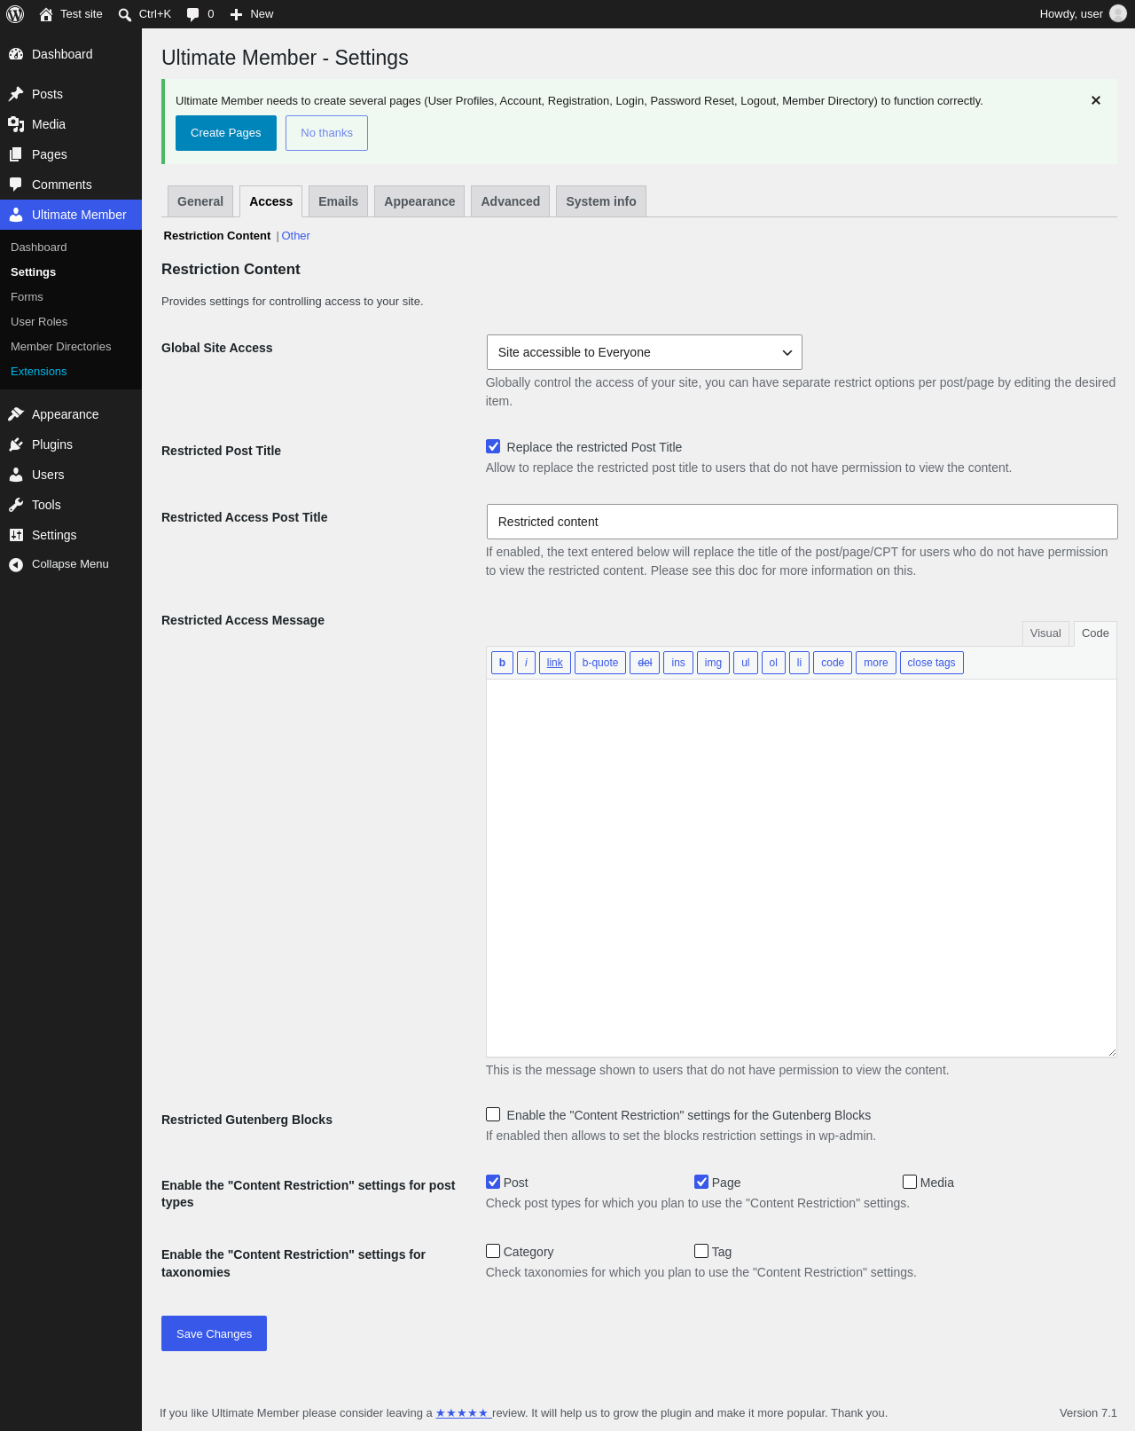Click the more tag editor button
This screenshot has width=1135, height=1431.
(876, 663)
